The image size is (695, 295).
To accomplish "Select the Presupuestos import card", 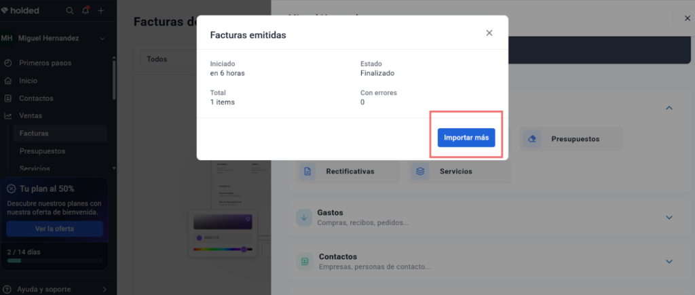I will [x=571, y=138].
